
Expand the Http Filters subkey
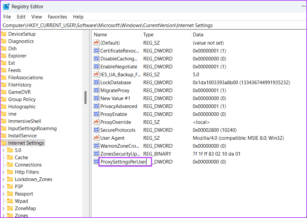click(3, 172)
